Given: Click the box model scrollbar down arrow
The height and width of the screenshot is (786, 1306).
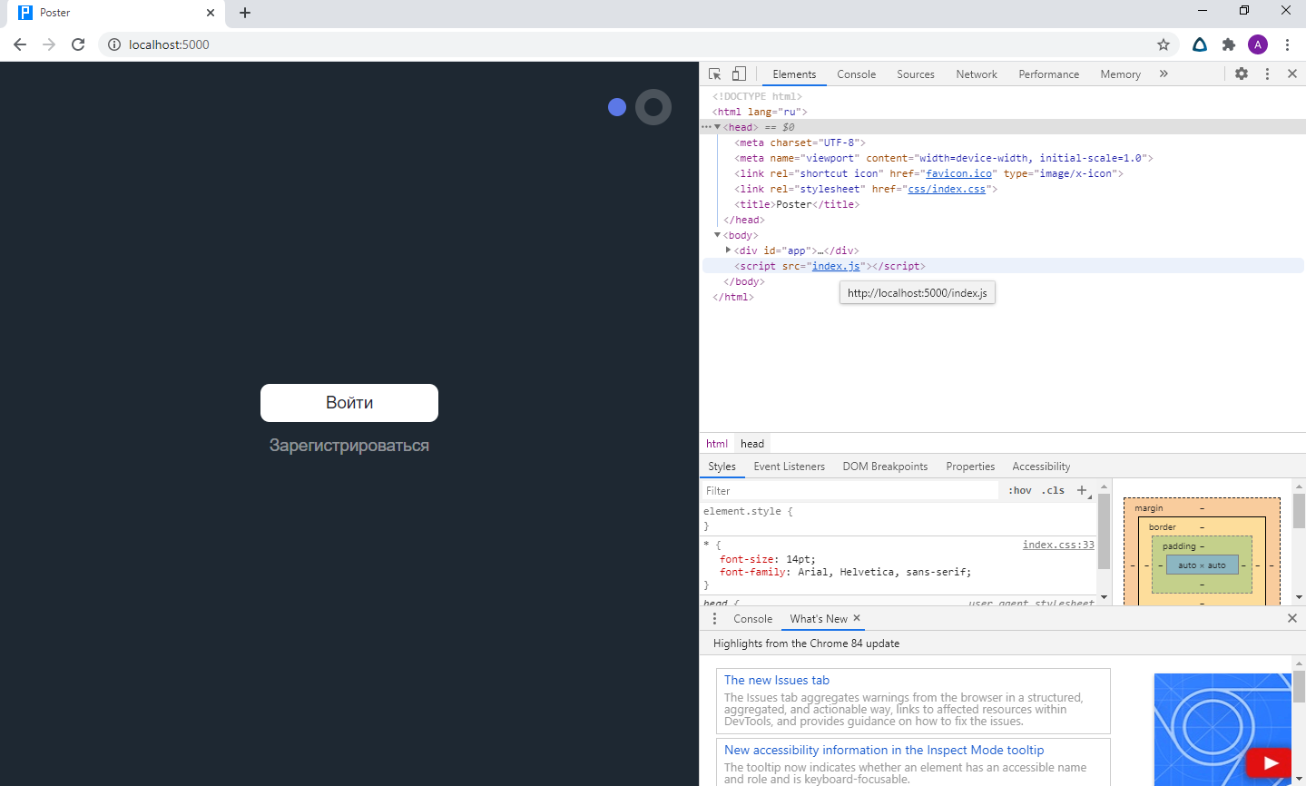Looking at the screenshot, I should coord(1299,597).
